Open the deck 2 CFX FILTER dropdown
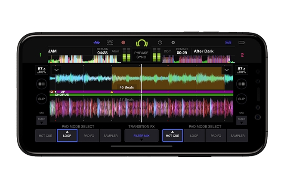284x189 pixels. pos(241,121)
